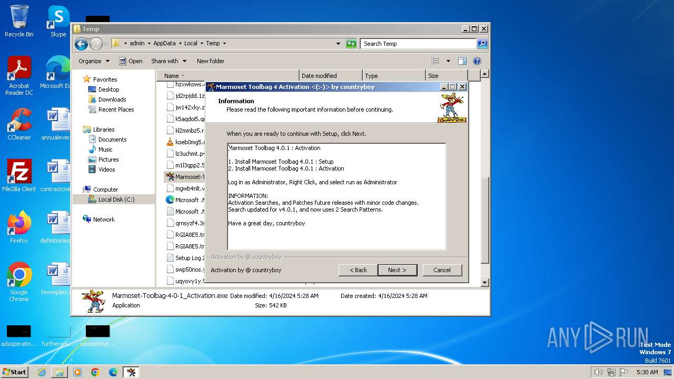Click inside the information text box
674x379 pixels.
(x=336, y=196)
